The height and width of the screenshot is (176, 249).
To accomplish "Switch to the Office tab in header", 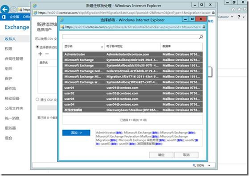I will click(26, 17).
